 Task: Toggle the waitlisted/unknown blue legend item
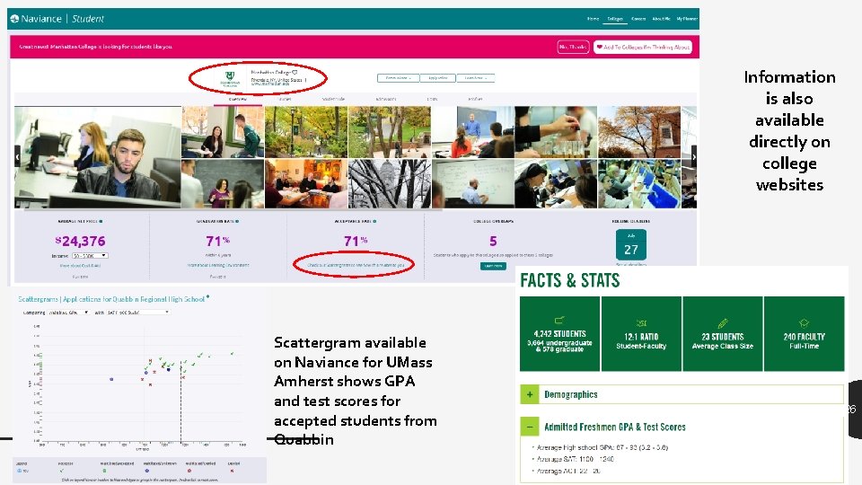146,471
